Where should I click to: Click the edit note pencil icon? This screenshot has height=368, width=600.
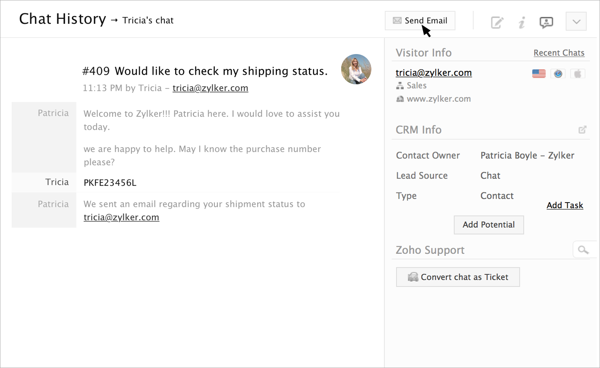[x=497, y=22]
